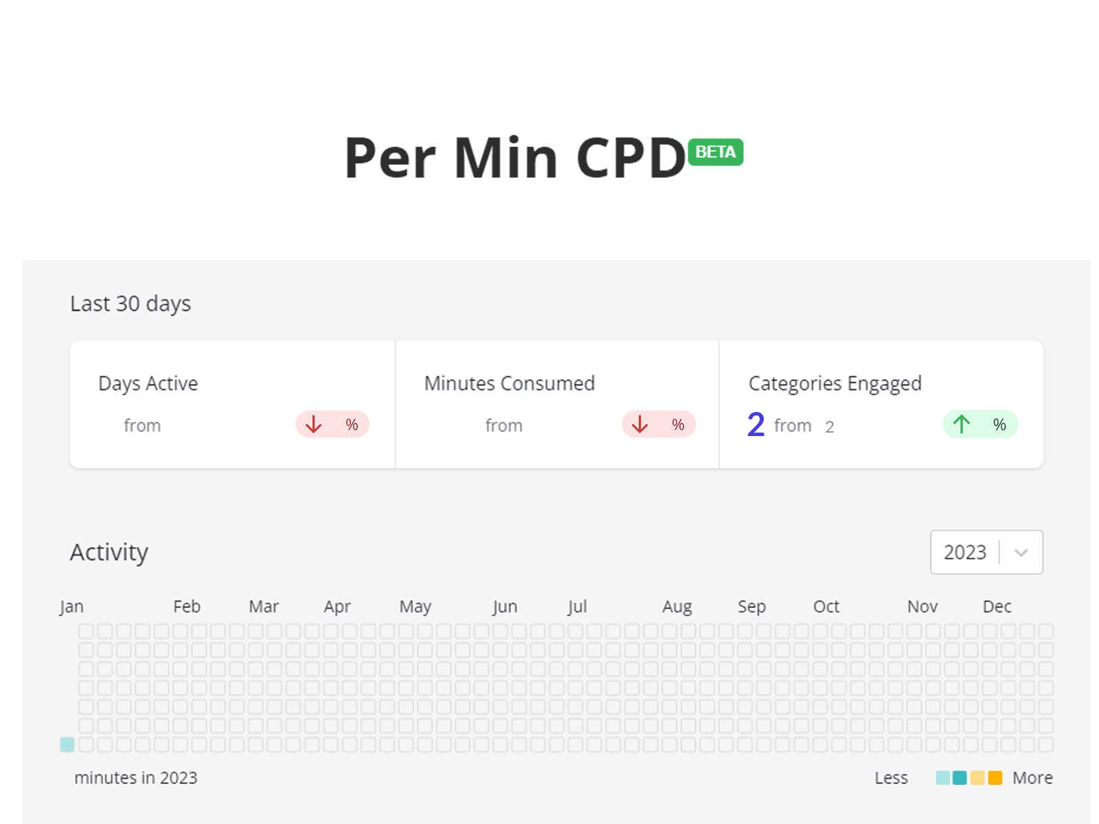Image resolution: width=1099 pixels, height=824 pixels.
Task: Click the green up arrow under Categories Engaged
Action: click(x=962, y=424)
